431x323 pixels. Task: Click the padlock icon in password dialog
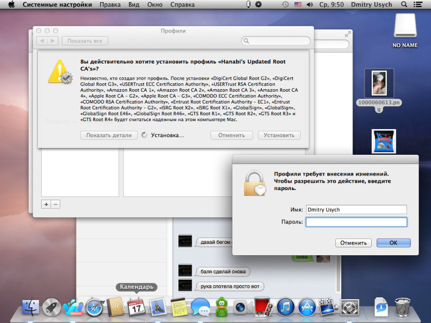tap(255, 183)
